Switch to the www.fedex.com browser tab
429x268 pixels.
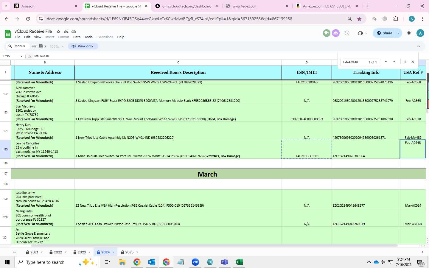click(256, 6)
